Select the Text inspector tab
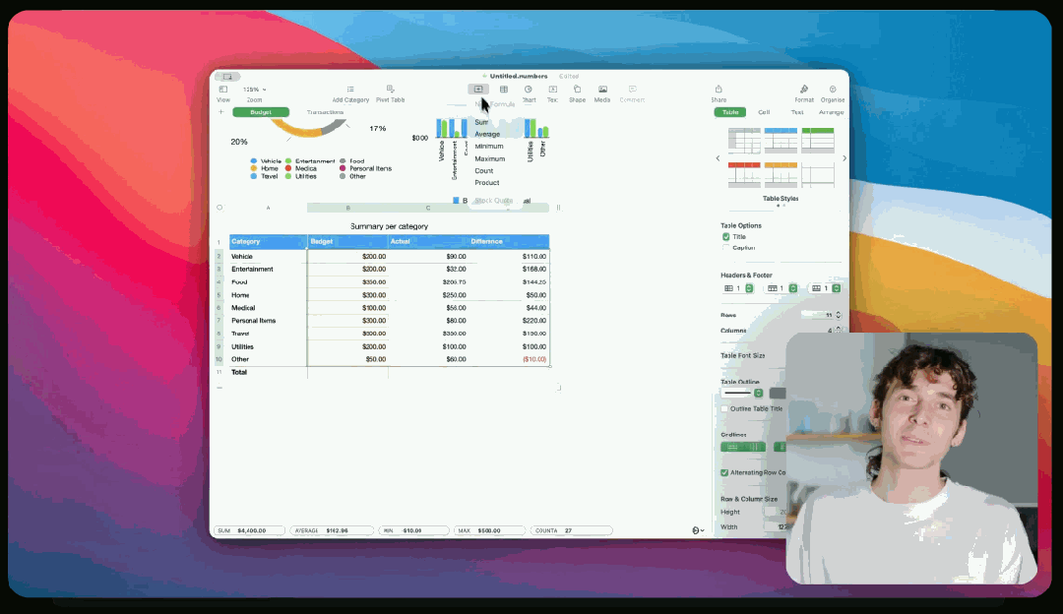The image size is (1063, 614). [x=797, y=112]
